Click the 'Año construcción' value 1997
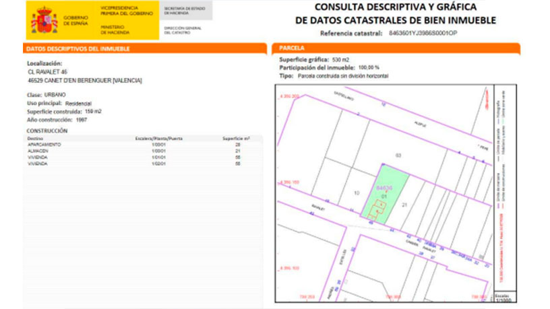550x309 pixels. click(x=82, y=119)
